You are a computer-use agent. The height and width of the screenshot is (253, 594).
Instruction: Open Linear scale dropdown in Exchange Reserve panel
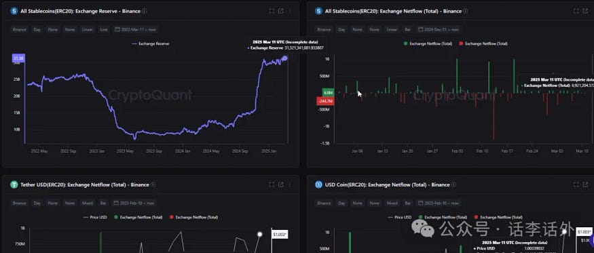pyautogui.click(x=87, y=30)
